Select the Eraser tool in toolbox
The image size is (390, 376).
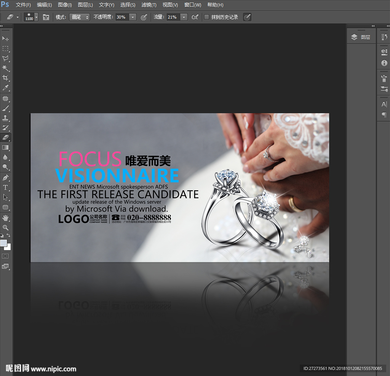pyautogui.click(x=5, y=137)
